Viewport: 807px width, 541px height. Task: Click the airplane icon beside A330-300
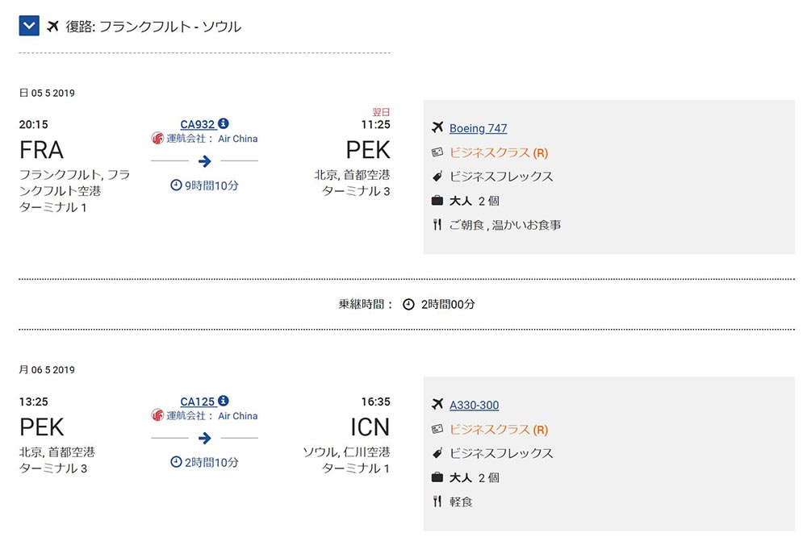point(437,405)
